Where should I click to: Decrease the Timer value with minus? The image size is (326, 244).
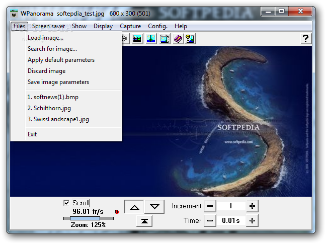coord(210,220)
